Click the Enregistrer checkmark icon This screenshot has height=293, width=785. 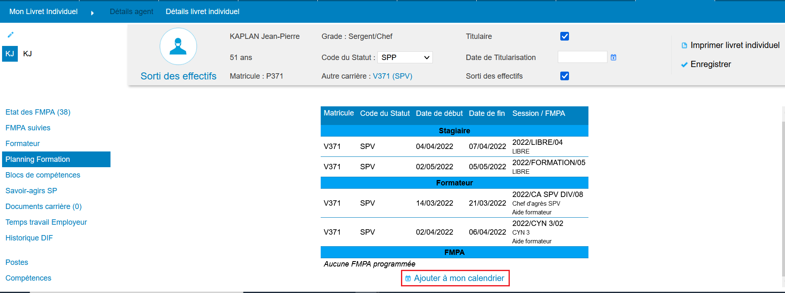(684, 65)
